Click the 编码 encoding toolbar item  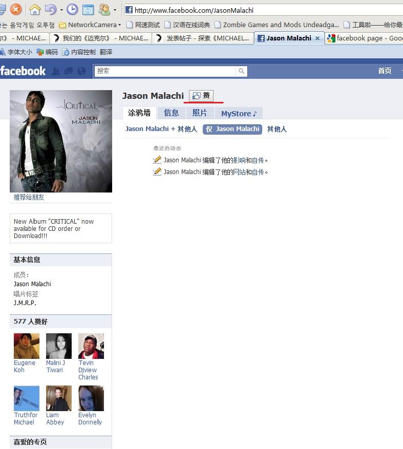(x=47, y=52)
